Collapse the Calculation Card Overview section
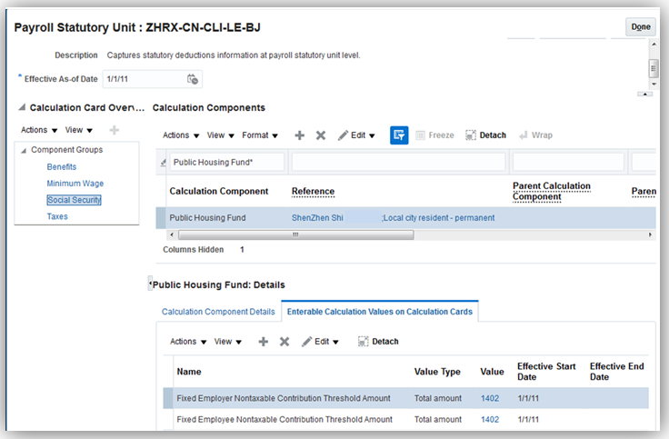Image resolution: width=669 pixels, height=439 pixels. pyautogui.click(x=21, y=107)
